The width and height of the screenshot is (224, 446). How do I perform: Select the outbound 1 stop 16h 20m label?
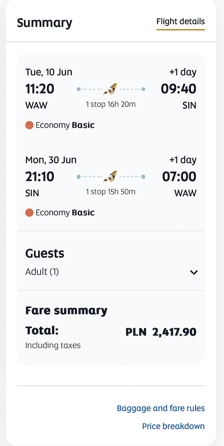(111, 104)
